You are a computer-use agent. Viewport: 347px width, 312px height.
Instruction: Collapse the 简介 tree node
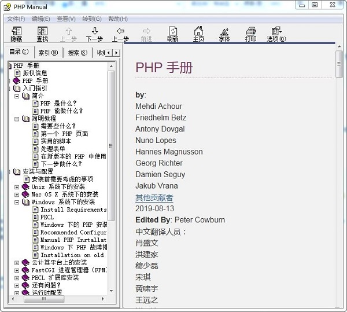click(x=17, y=96)
